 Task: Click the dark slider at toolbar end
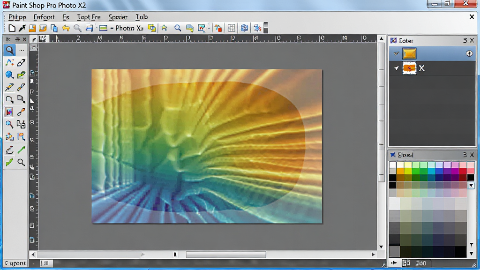pos(266,28)
